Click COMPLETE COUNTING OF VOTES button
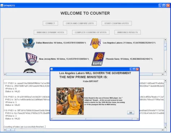This screenshot has width=171, height=133. pos(91,32)
